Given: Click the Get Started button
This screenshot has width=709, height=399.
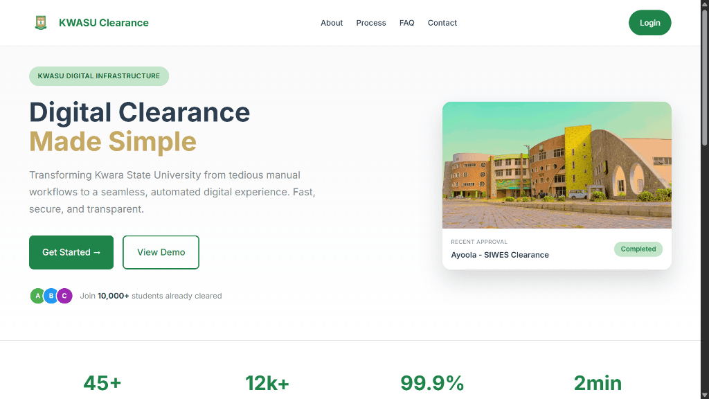Looking at the screenshot, I should (71, 252).
